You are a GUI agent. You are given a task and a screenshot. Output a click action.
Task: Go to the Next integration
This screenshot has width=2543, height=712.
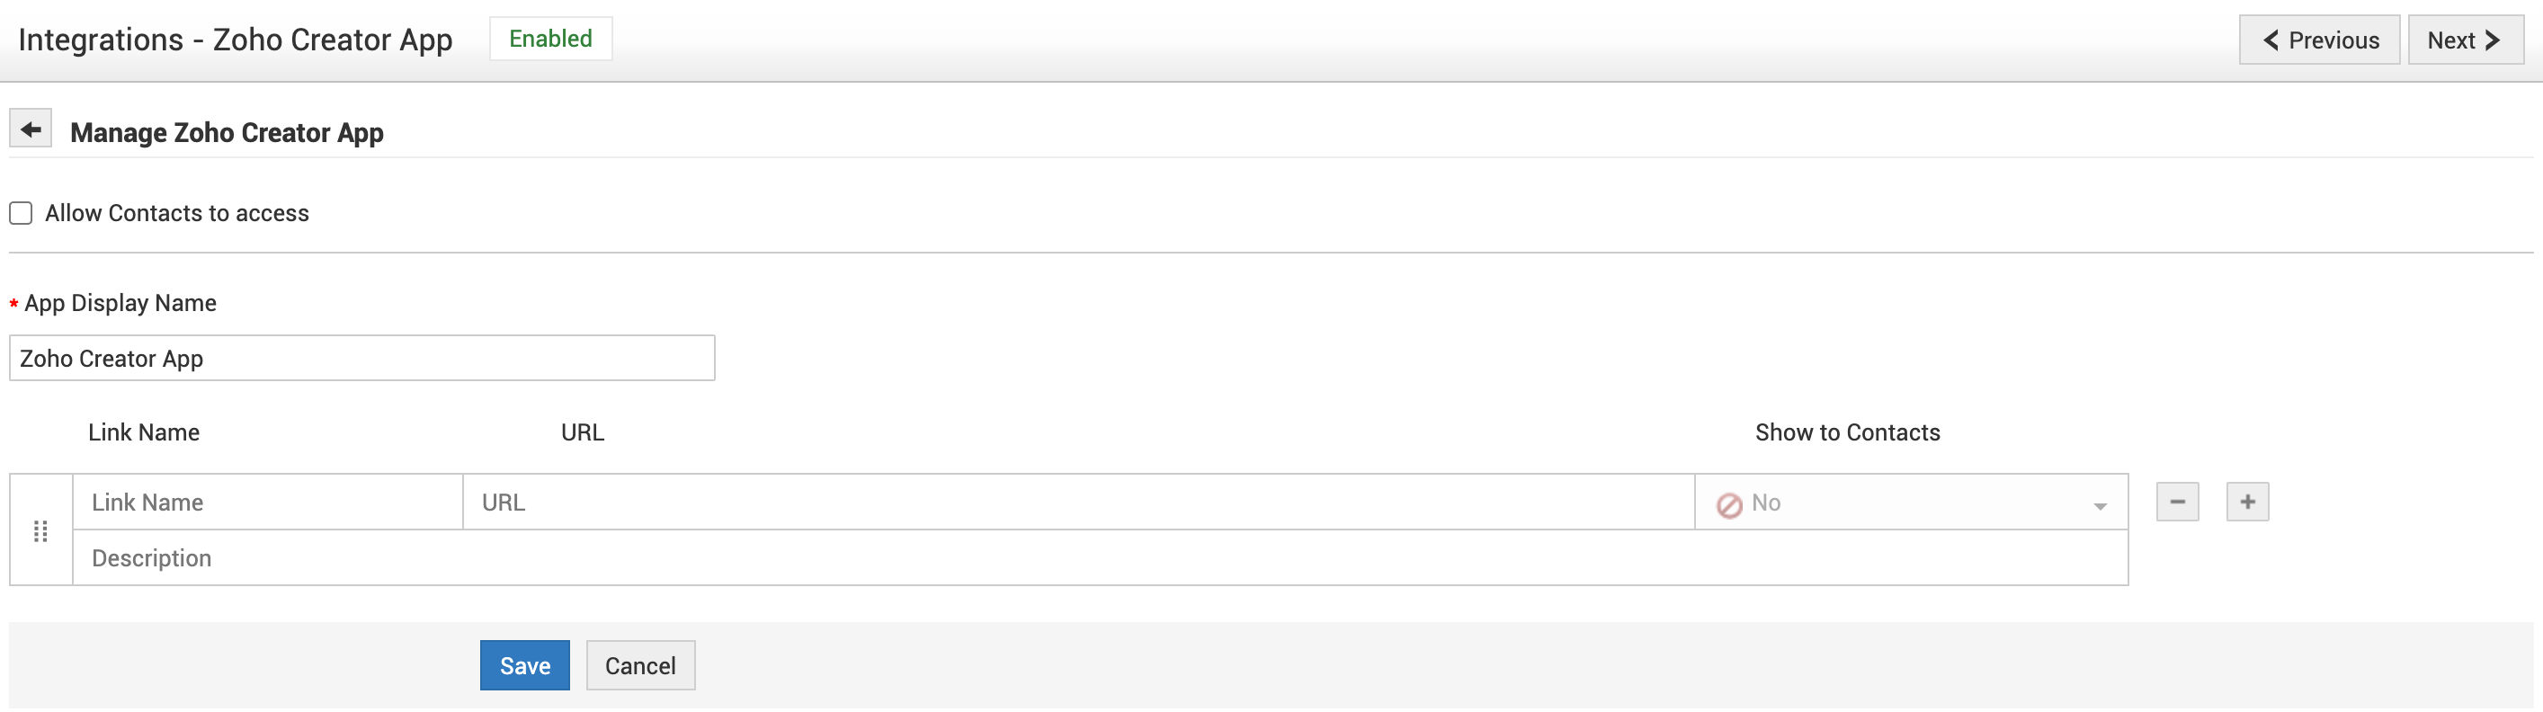tap(2464, 40)
